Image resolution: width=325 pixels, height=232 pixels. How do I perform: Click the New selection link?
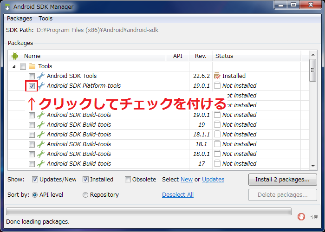[187, 180]
